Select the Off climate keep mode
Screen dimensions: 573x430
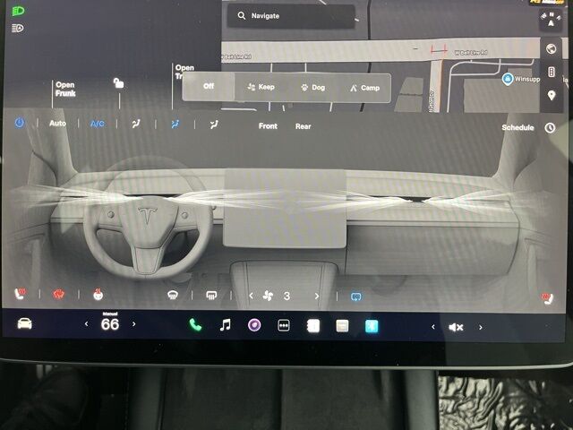coord(209,86)
